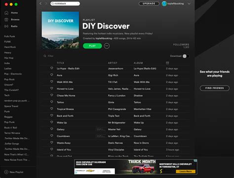Toggle the Download switch
This screenshot has height=178, width=234.
186,56
